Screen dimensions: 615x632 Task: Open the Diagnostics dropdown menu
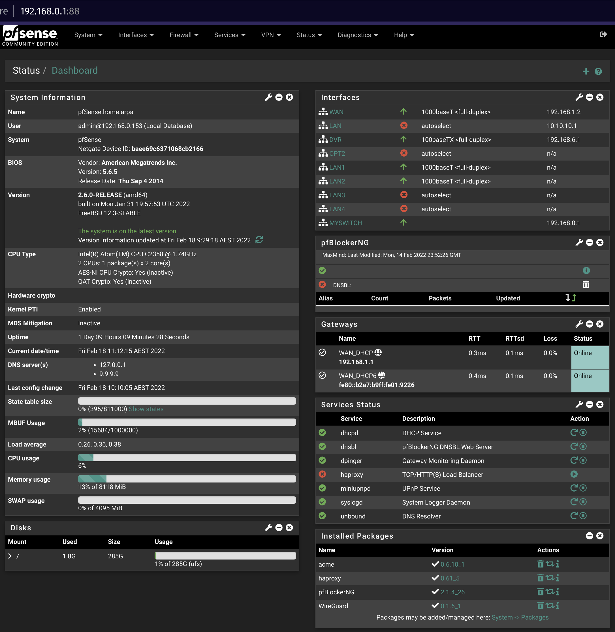coord(358,35)
